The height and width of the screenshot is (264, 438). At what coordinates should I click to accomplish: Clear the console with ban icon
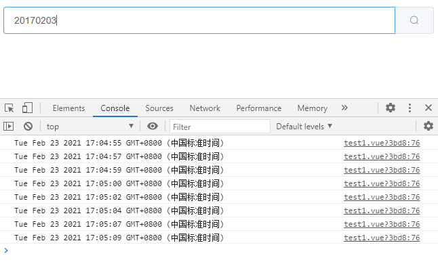(28, 127)
